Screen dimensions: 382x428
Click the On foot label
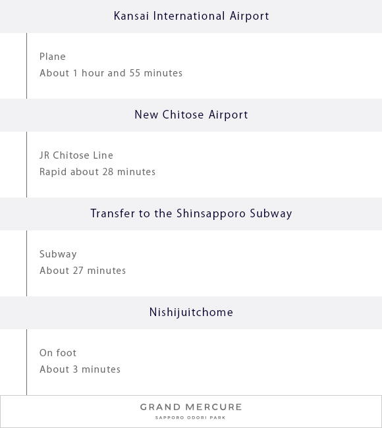click(58, 353)
